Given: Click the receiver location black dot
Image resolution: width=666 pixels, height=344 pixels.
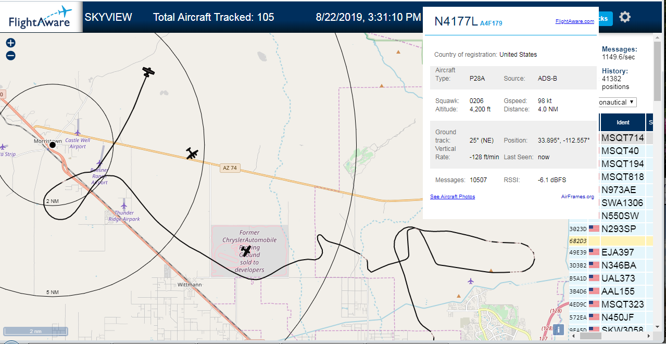Looking at the screenshot, I should pos(52,145).
